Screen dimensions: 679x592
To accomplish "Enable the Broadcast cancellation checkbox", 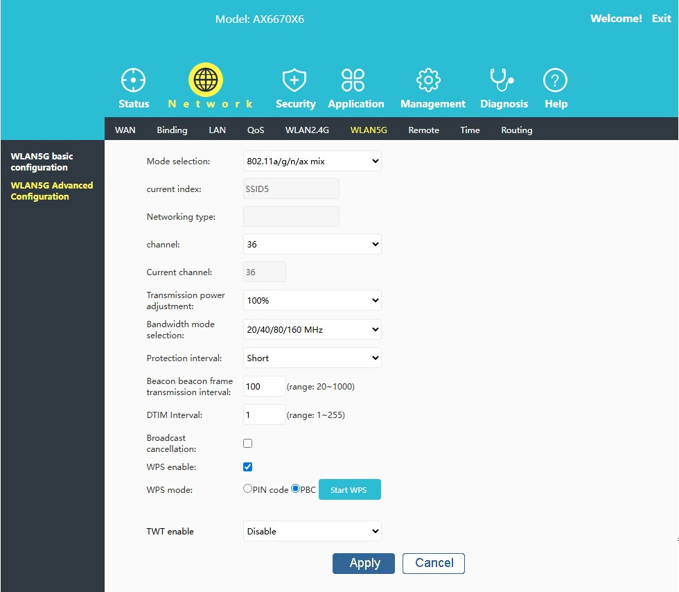I will coord(248,444).
